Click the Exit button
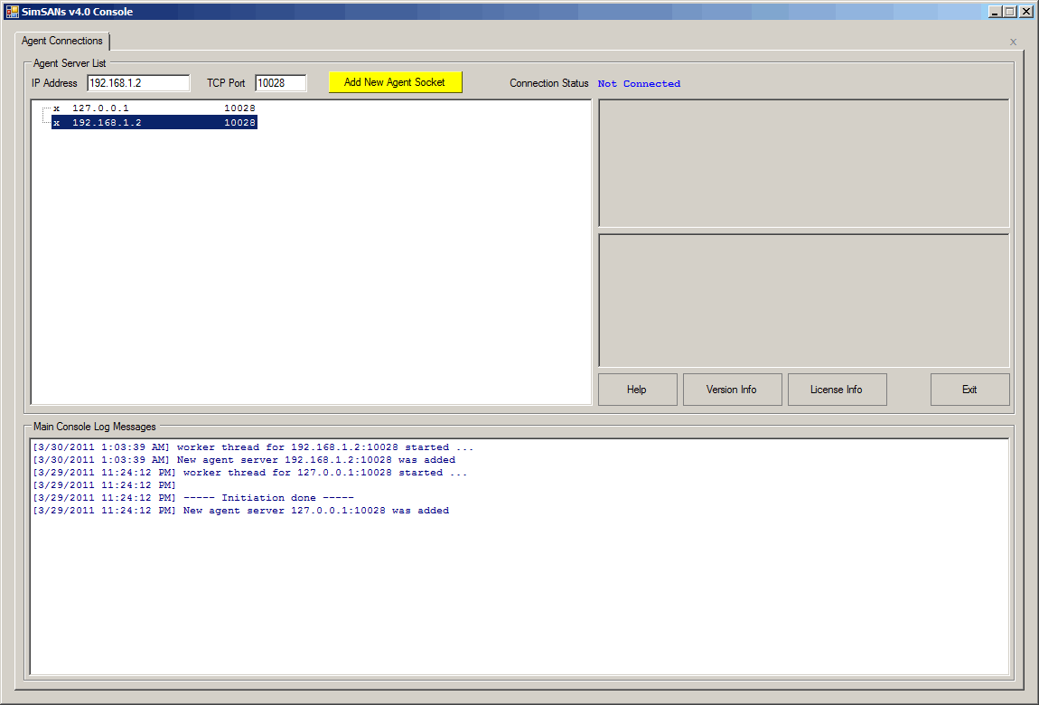The image size is (1039, 705). point(969,390)
